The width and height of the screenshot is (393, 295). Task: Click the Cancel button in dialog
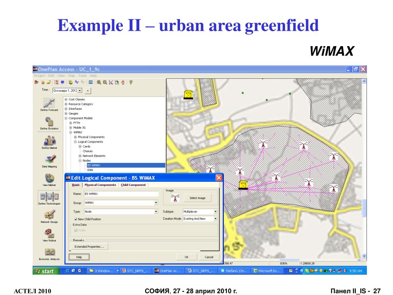pos(209,257)
